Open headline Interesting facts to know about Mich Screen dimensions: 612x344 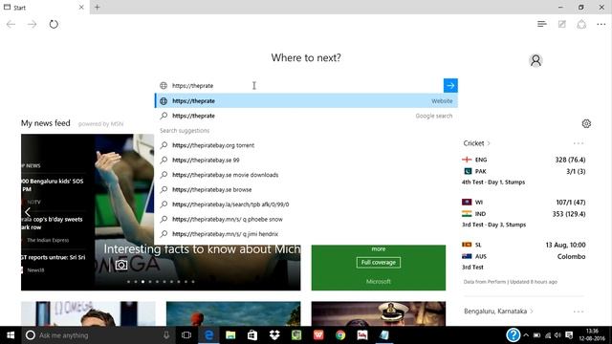[202, 248]
